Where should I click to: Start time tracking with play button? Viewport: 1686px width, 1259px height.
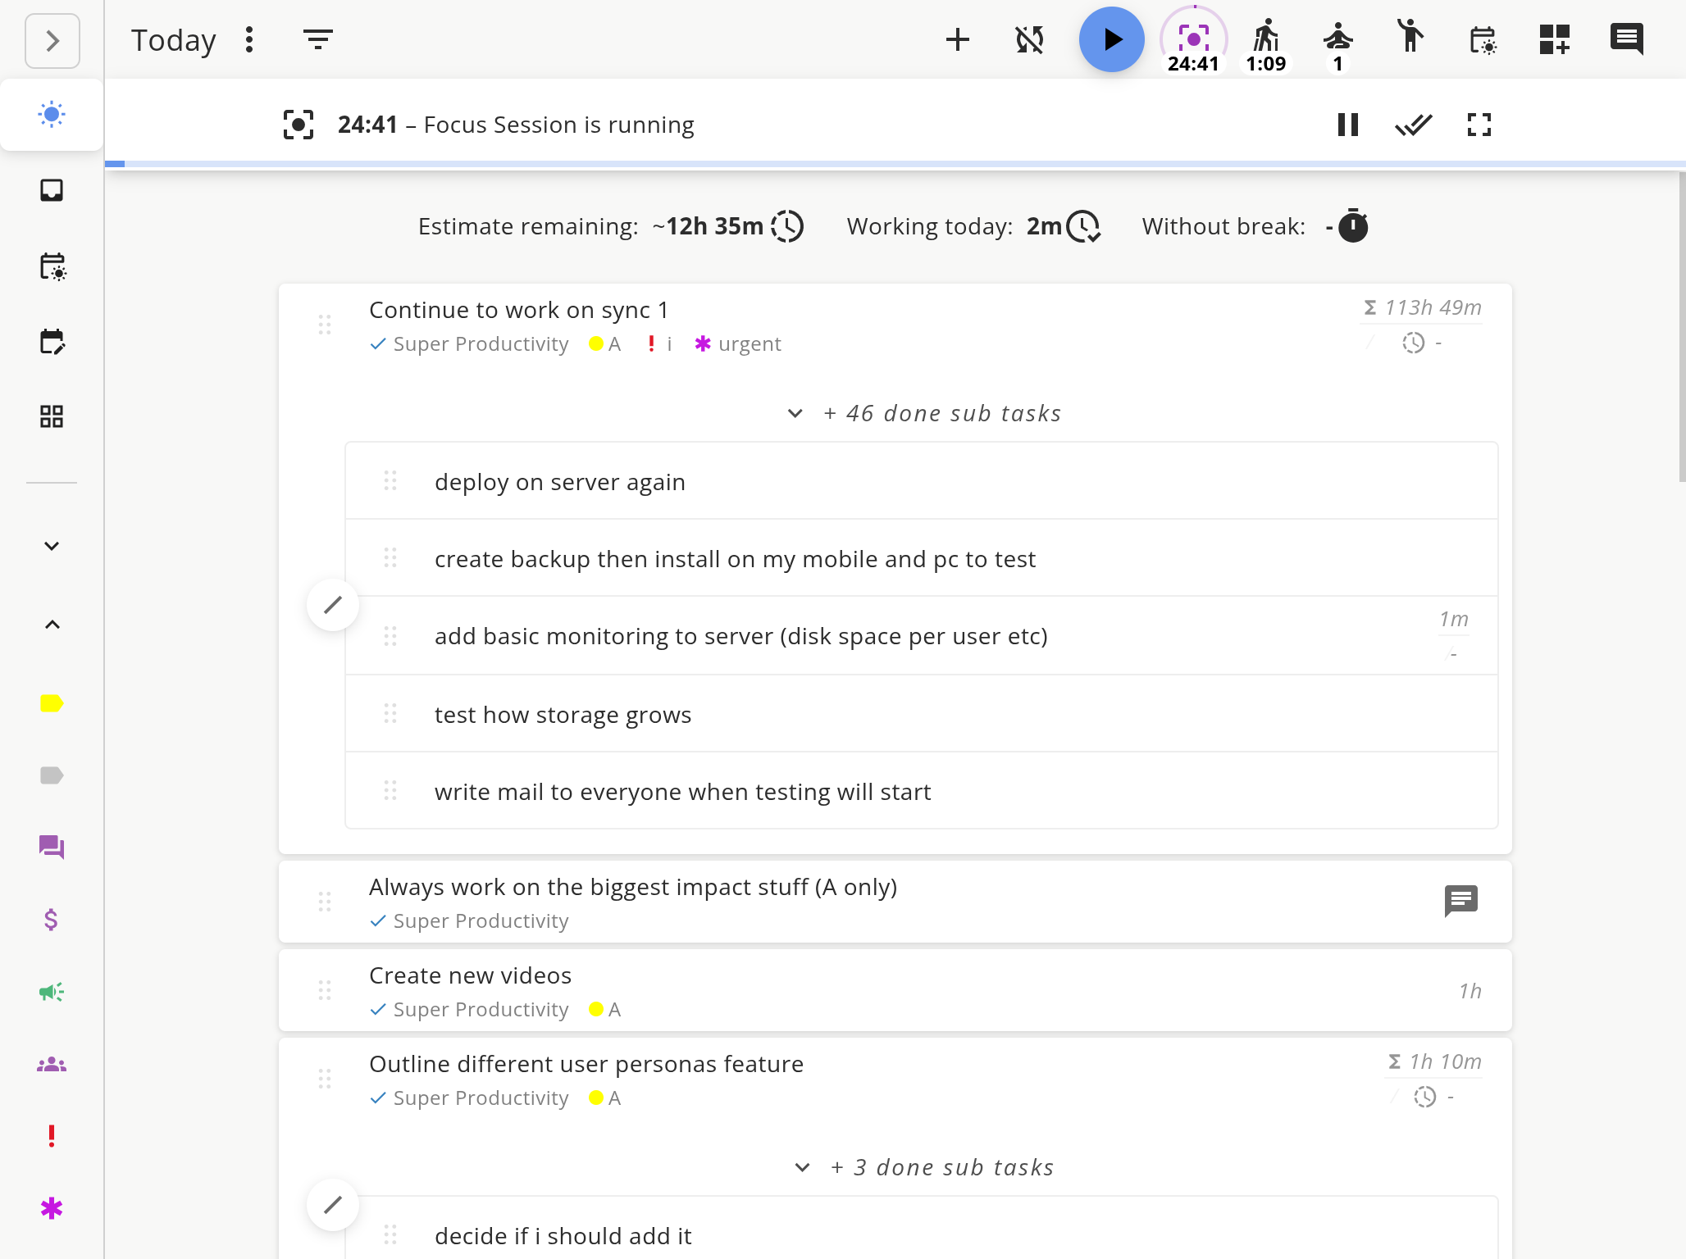[x=1111, y=39]
